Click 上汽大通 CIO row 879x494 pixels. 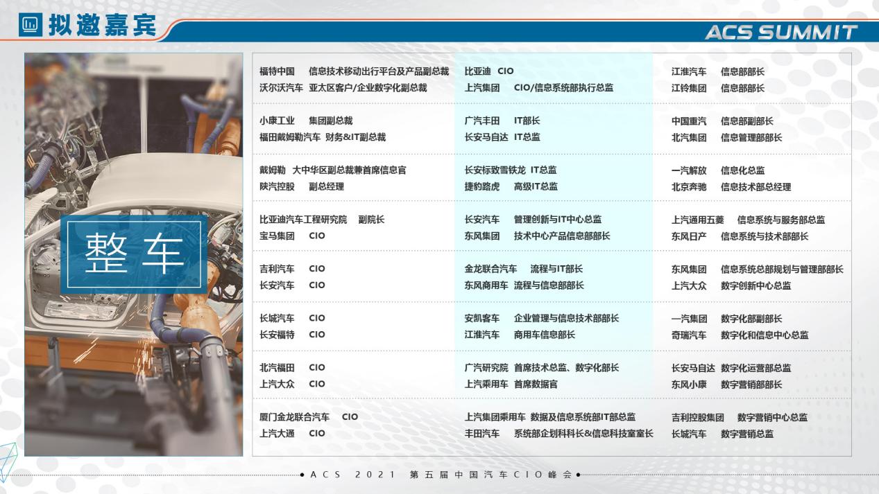[292, 433]
